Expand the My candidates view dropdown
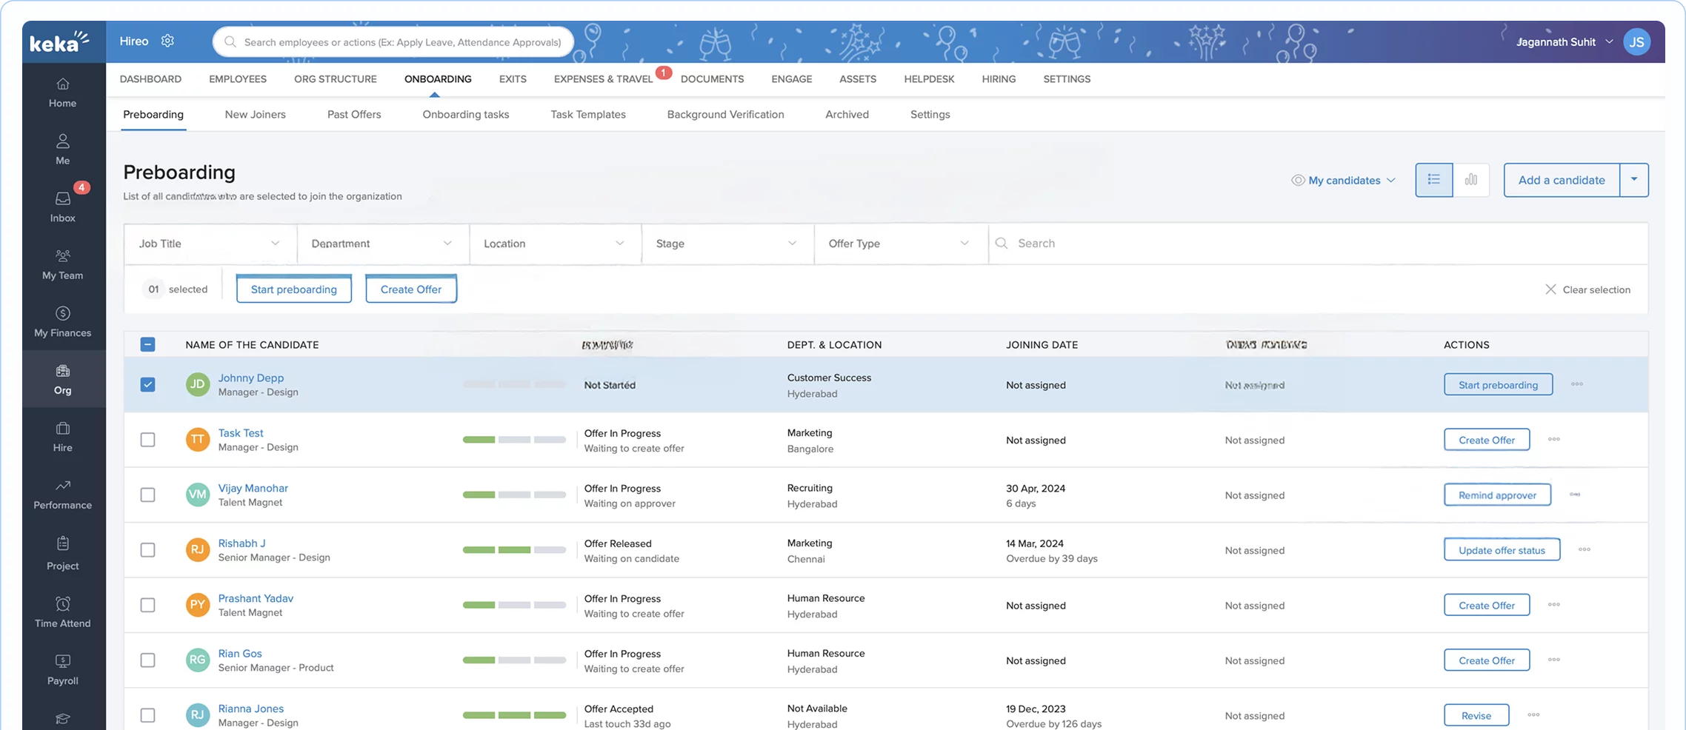 click(x=1344, y=180)
